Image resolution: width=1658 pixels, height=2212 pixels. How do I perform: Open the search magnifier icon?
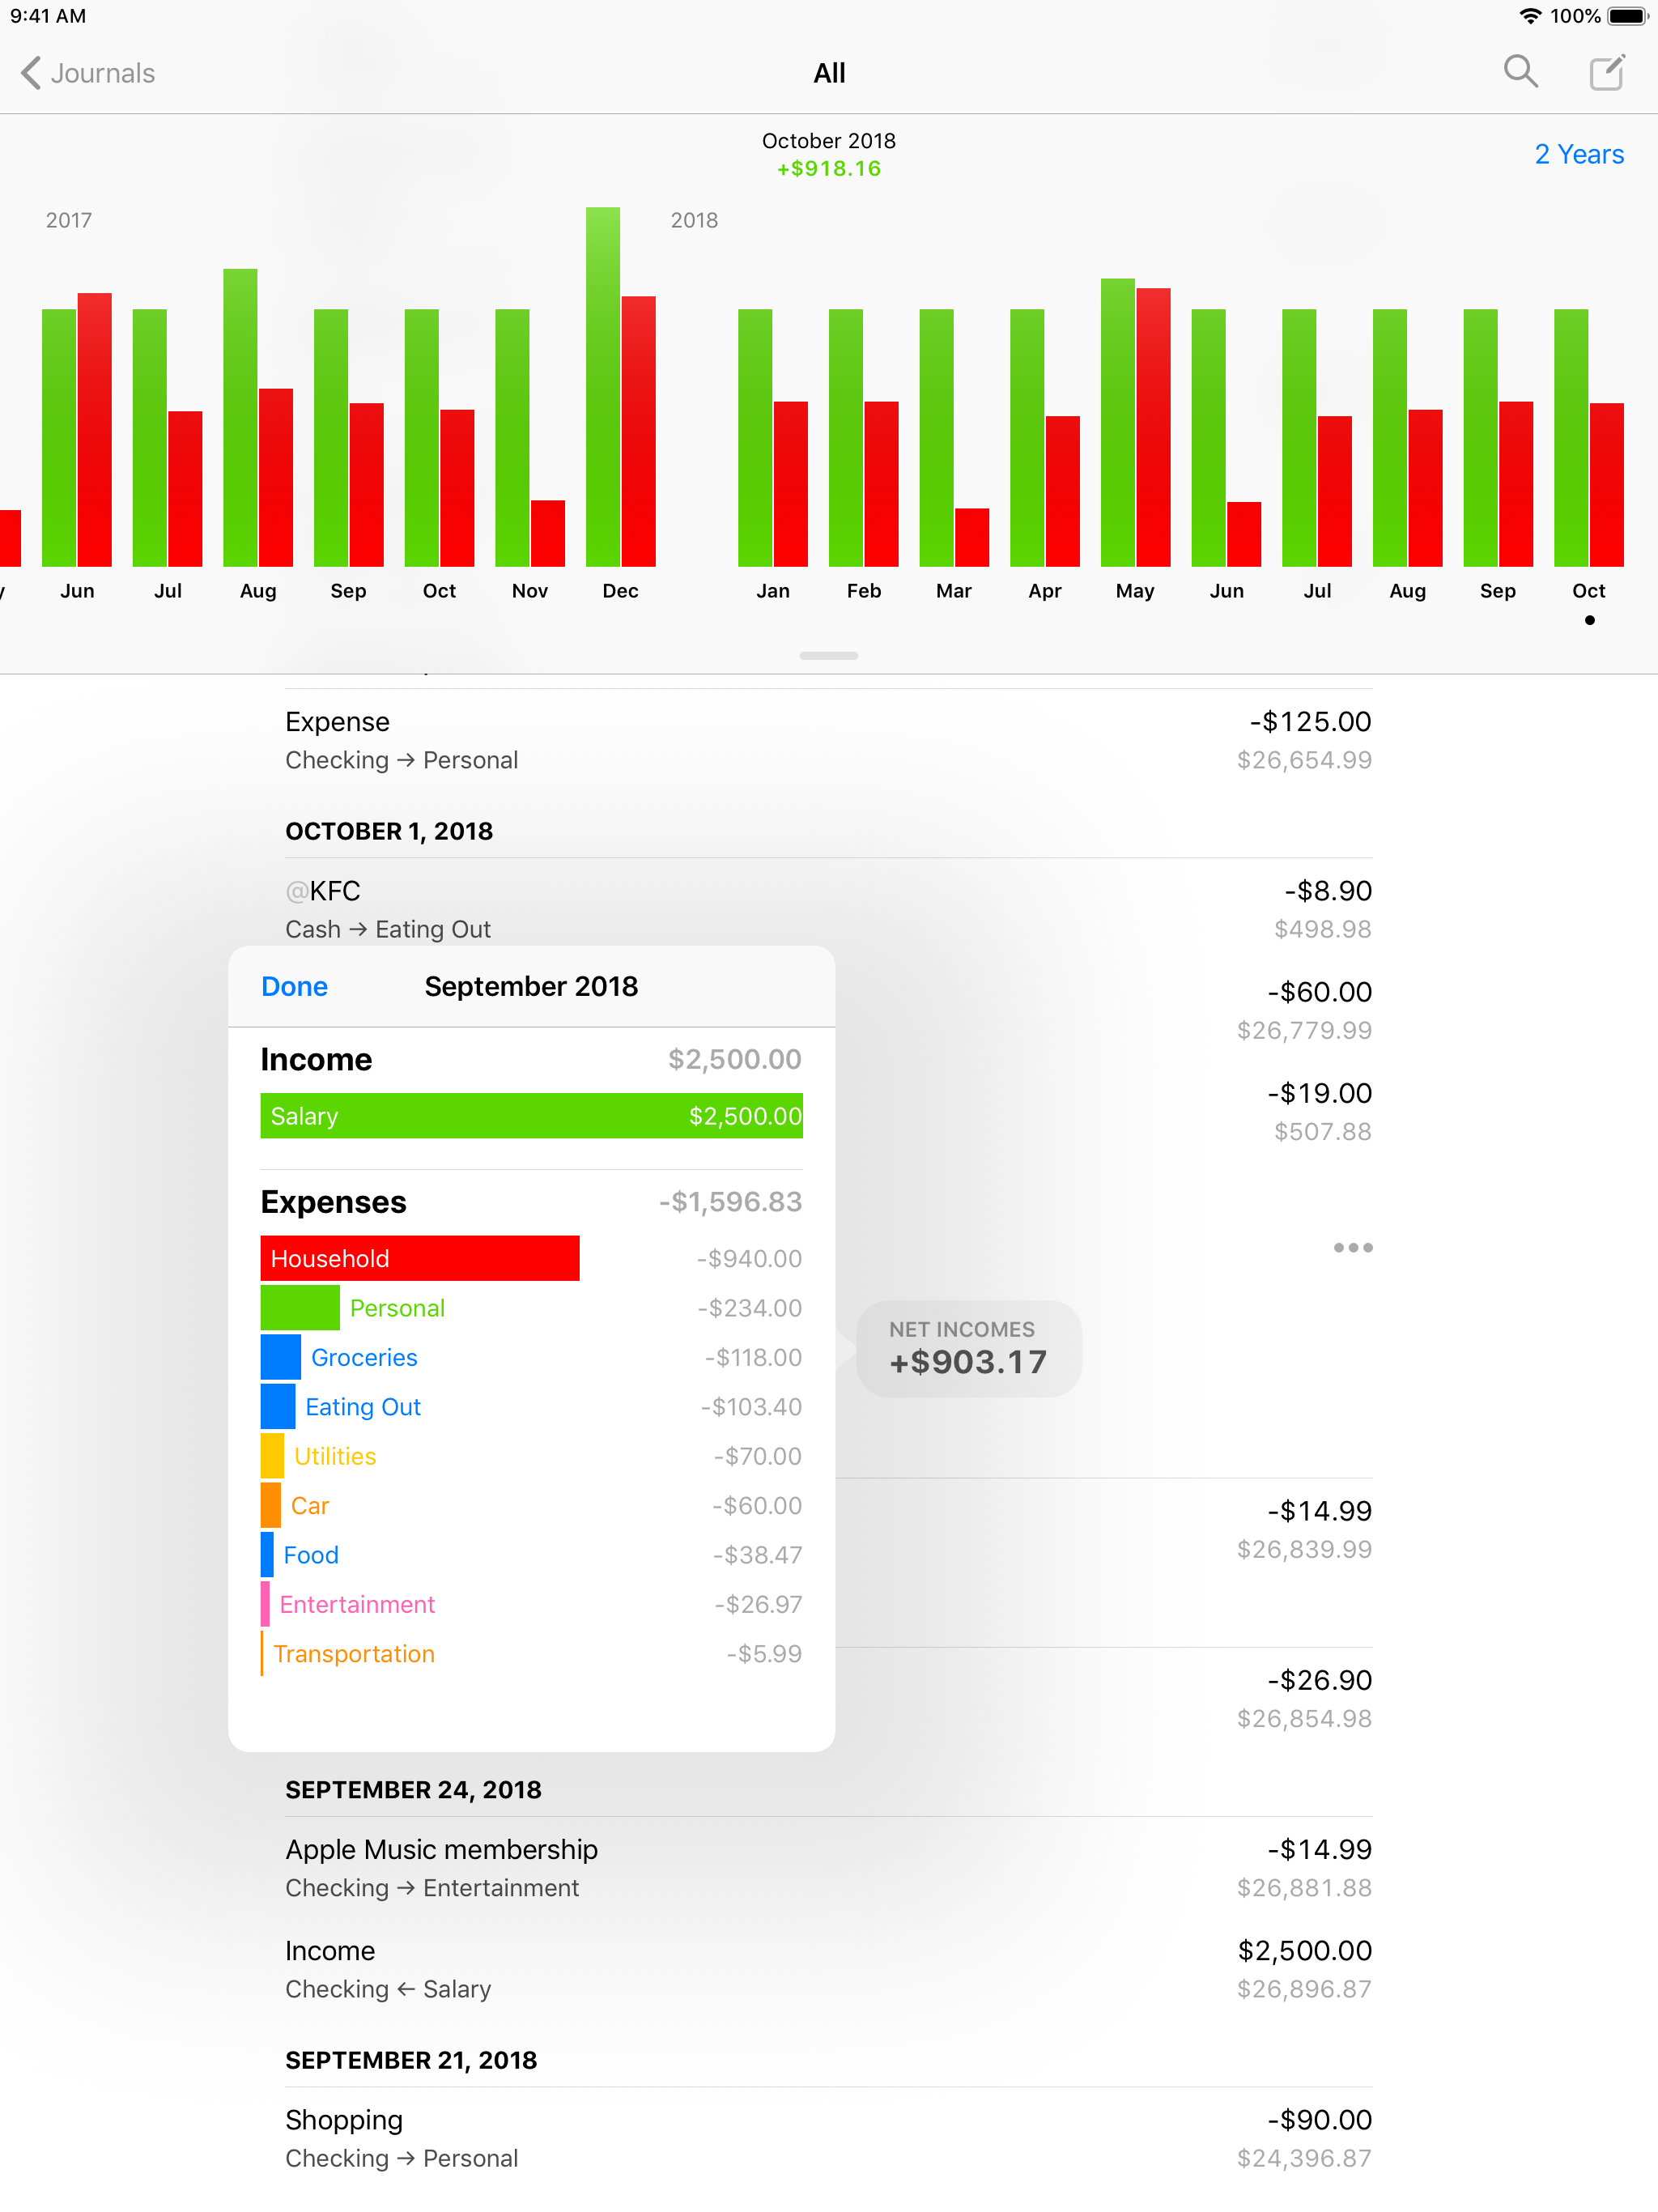click(x=1520, y=72)
